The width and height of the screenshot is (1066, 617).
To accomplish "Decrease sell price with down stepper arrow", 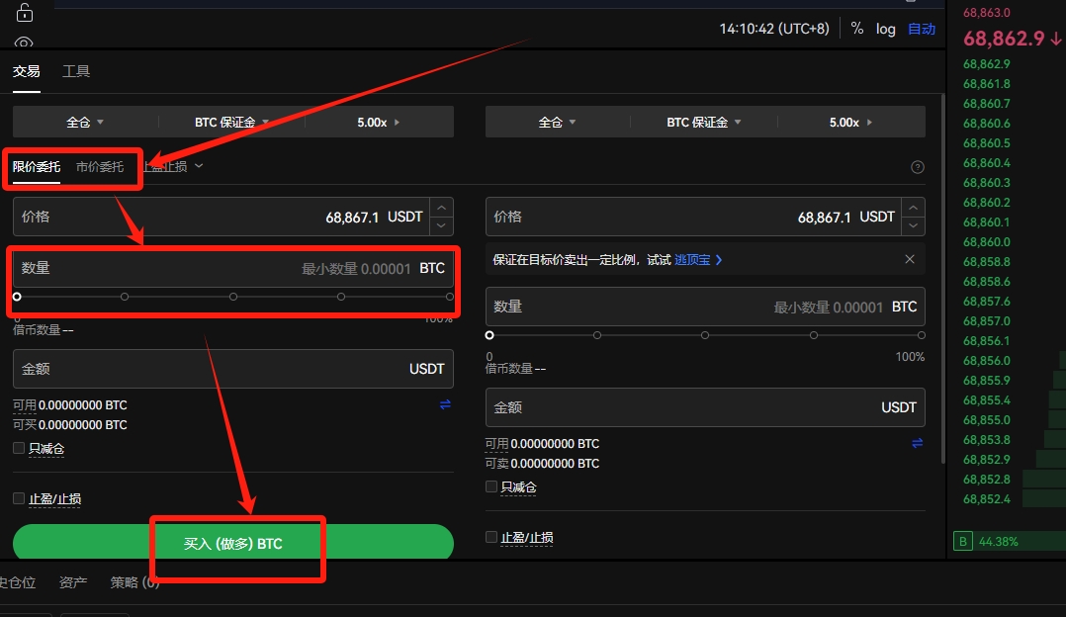I will pos(913,226).
